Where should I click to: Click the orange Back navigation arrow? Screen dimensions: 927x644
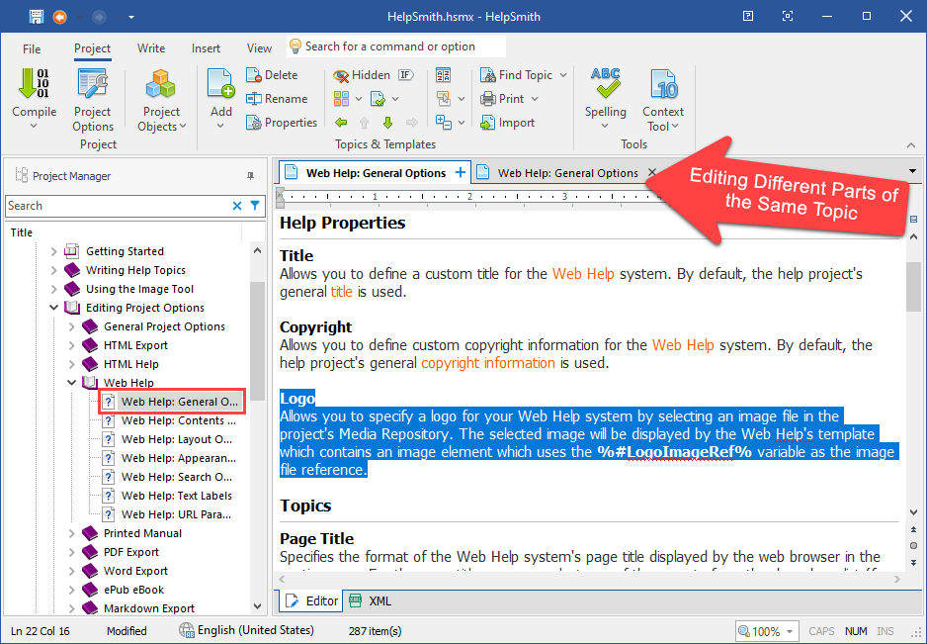coord(59,17)
